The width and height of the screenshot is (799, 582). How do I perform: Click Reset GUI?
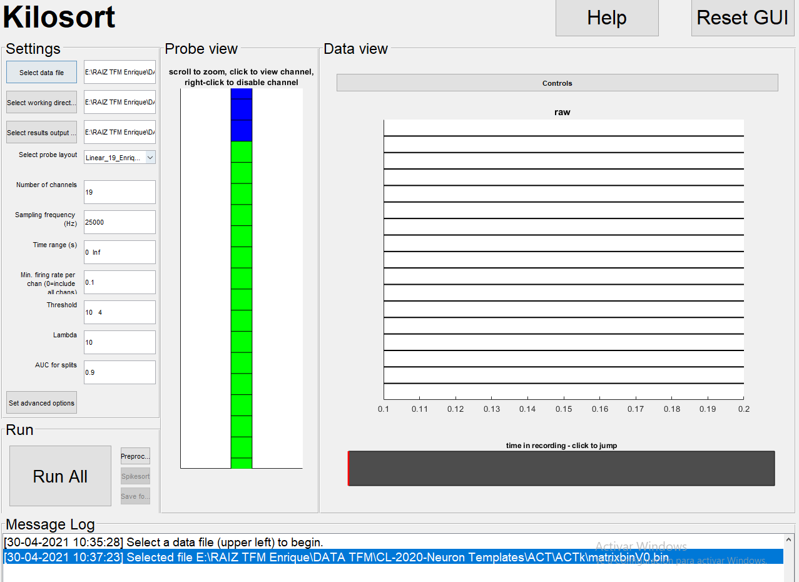(x=743, y=18)
